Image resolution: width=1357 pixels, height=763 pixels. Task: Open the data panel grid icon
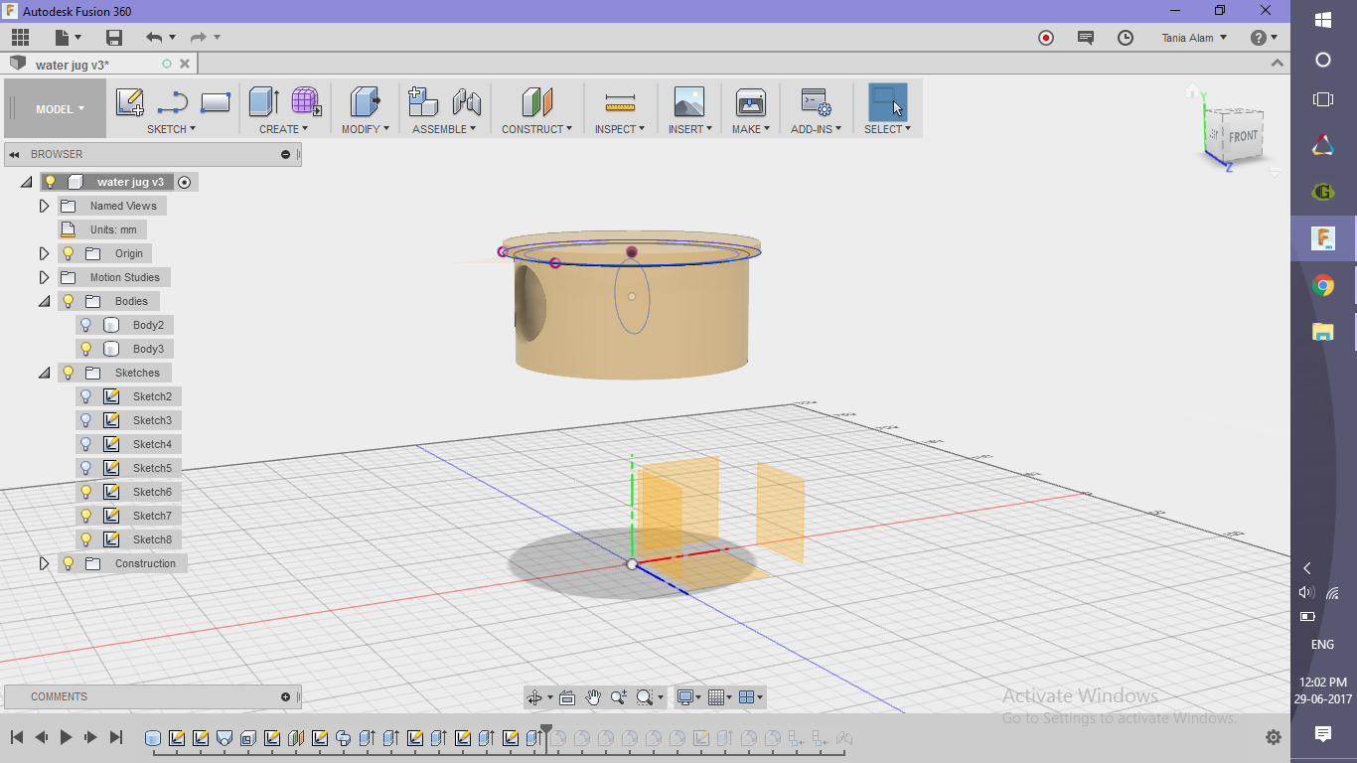pyautogui.click(x=20, y=38)
